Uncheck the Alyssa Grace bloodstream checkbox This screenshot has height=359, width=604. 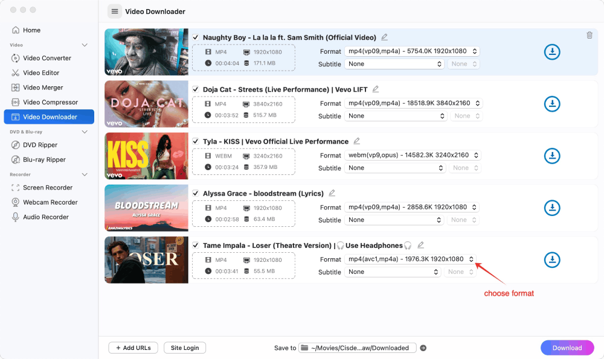(196, 193)
